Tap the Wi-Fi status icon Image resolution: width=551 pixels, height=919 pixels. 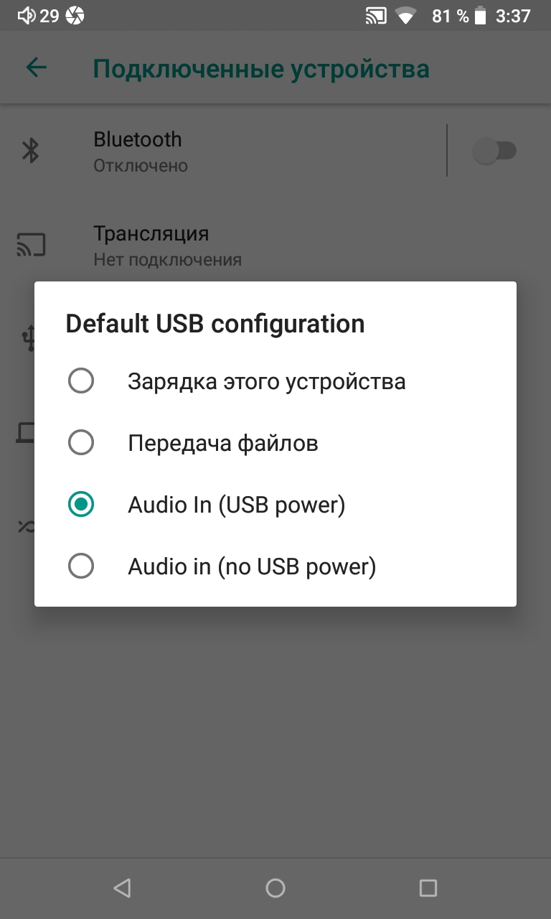406,15
